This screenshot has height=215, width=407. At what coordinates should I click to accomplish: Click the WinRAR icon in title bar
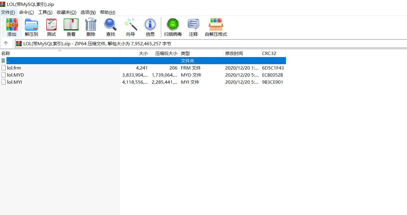click(3, 4)
